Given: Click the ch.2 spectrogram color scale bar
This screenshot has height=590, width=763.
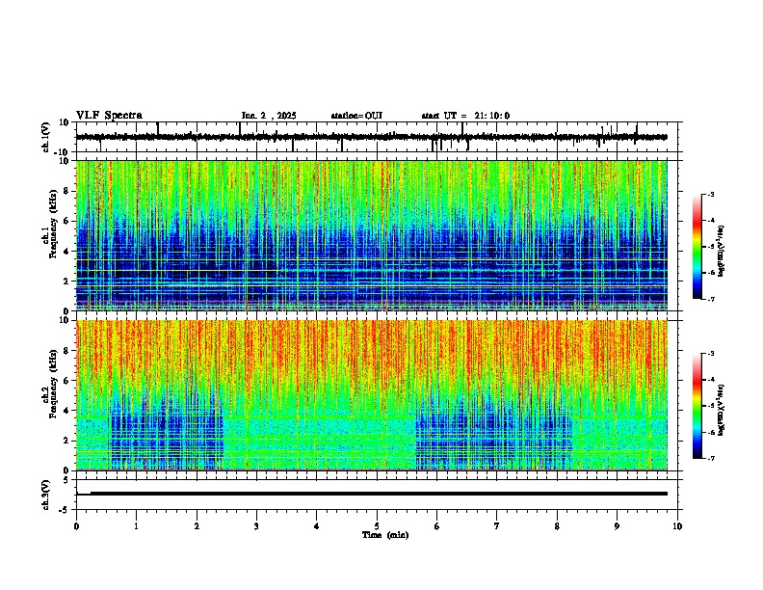Looking at the screenshot, I should tap(697, 406).
